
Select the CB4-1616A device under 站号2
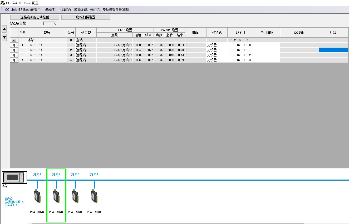tap(56, 196)
